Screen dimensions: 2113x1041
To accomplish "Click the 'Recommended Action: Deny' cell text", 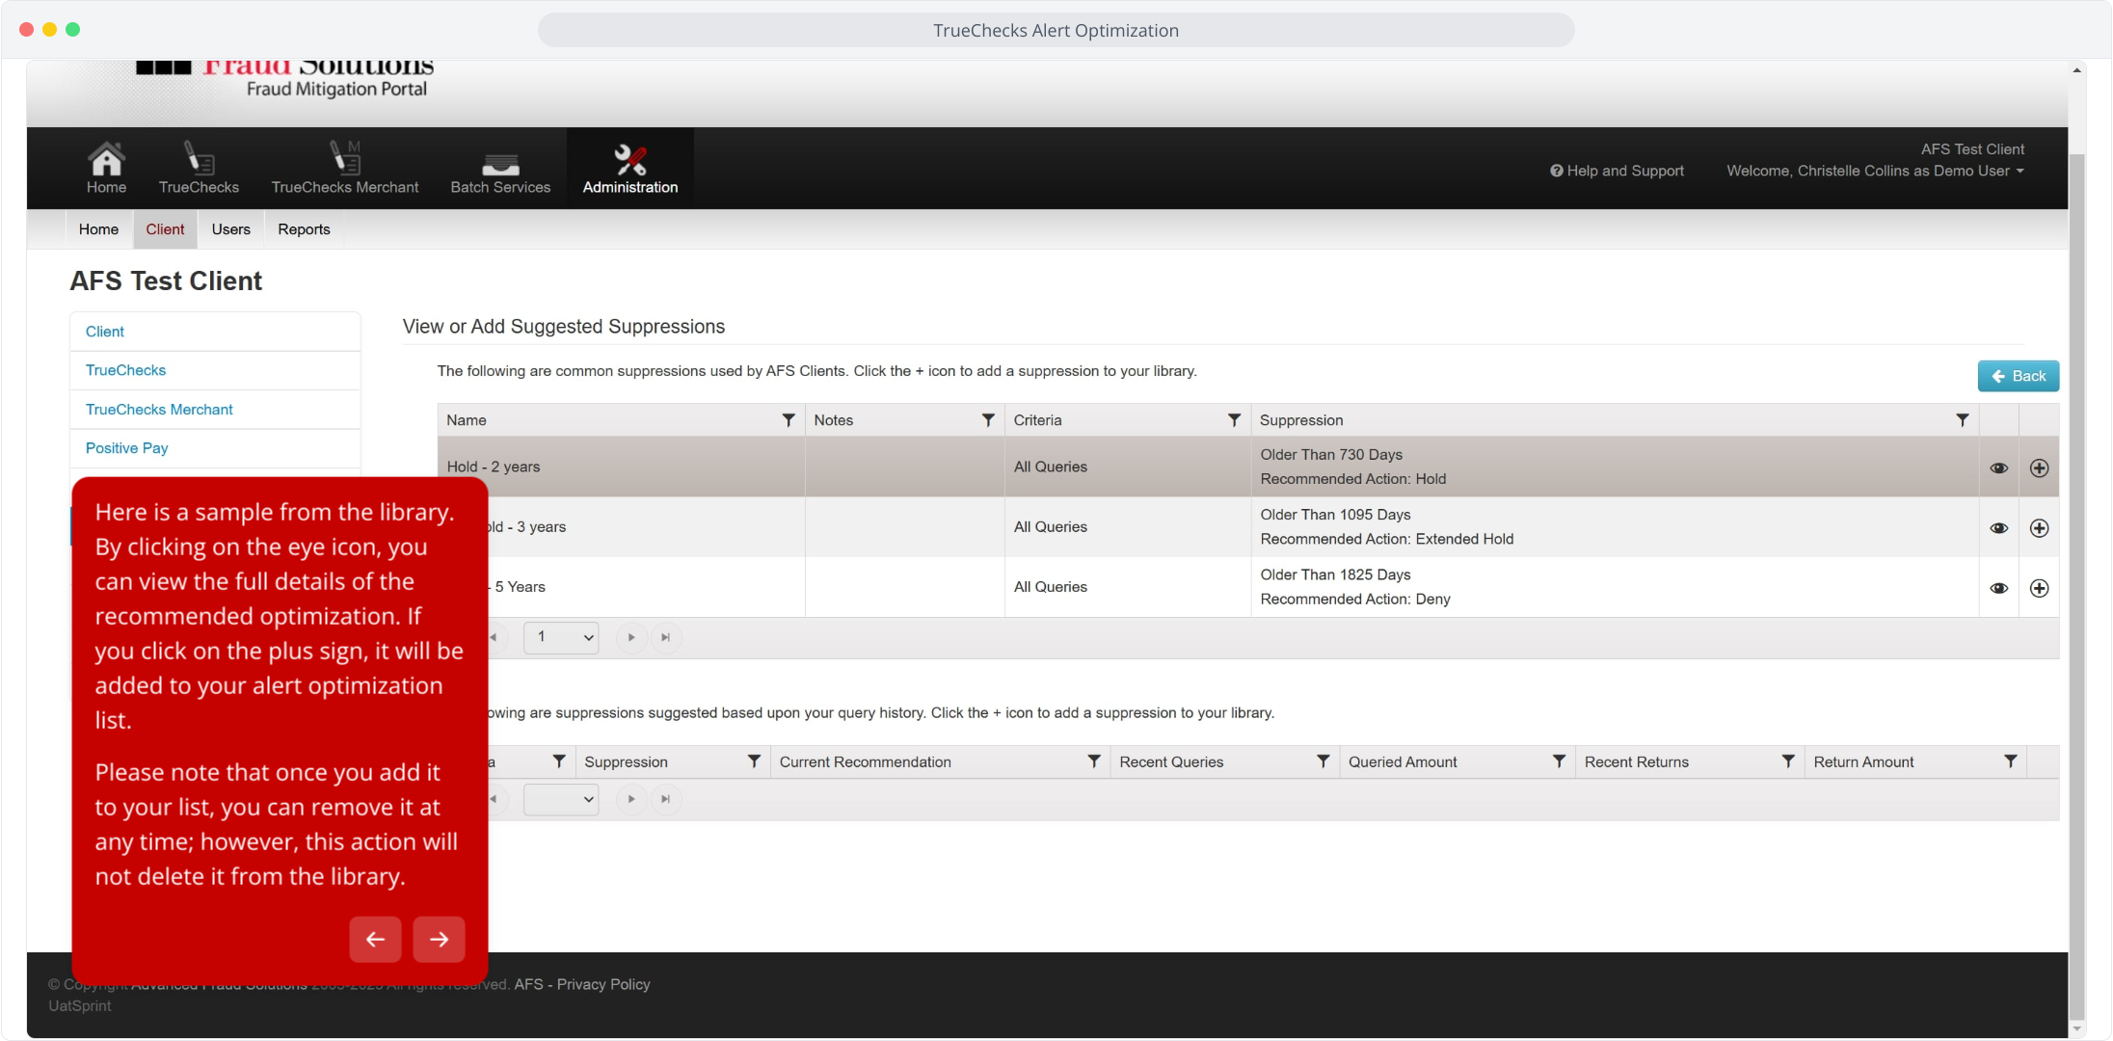I will point(1355,599).
